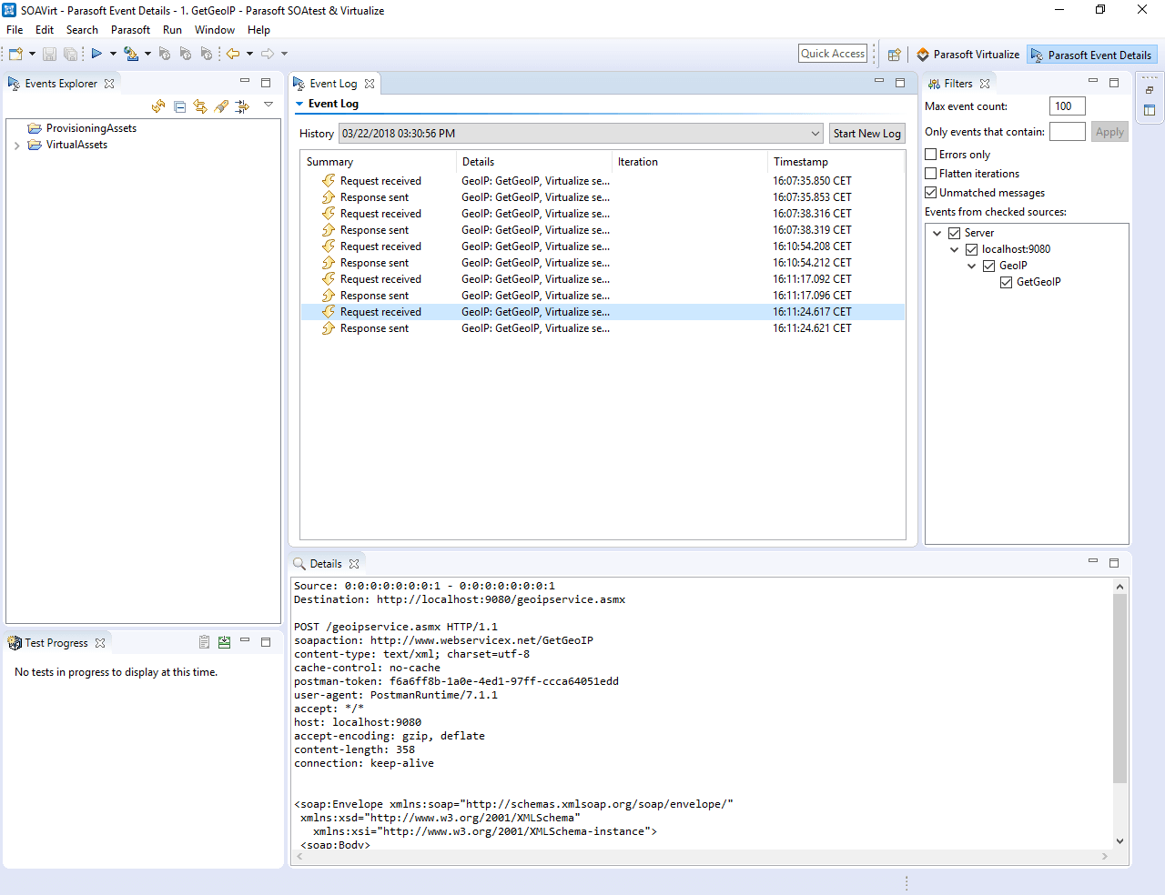Uncheck the Server source checkbox
1165x895 pixels.
click(955, 233)
